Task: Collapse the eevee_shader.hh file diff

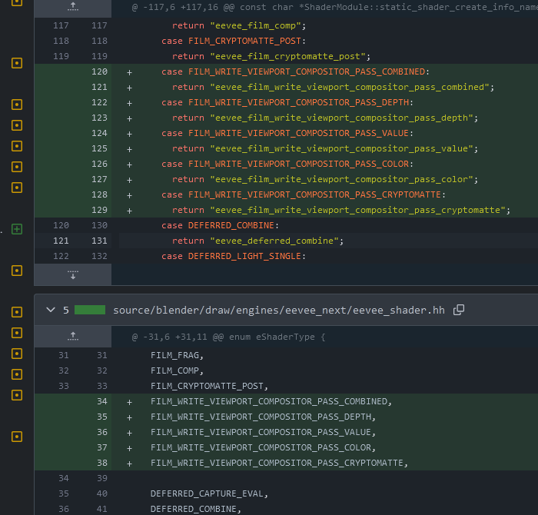Action: [51, 310]
